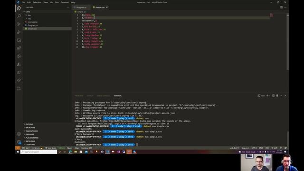Open the Explorer view in the activity bar
The width and height of the screenshot is (304, 171).
(19, 8)
